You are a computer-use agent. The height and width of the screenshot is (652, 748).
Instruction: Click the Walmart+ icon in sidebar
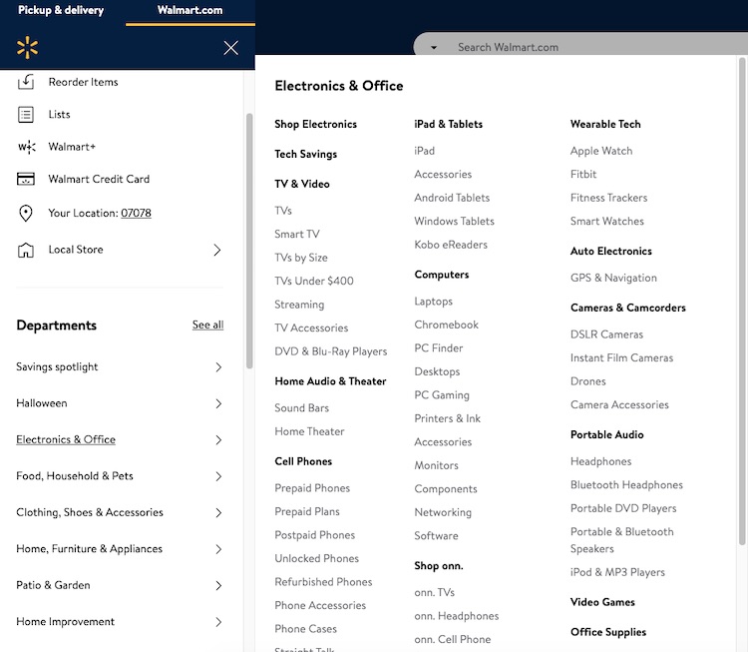click(x=26, y=147)
